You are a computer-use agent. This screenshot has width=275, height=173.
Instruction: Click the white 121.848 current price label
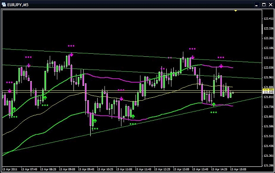[x=268, y=92]
